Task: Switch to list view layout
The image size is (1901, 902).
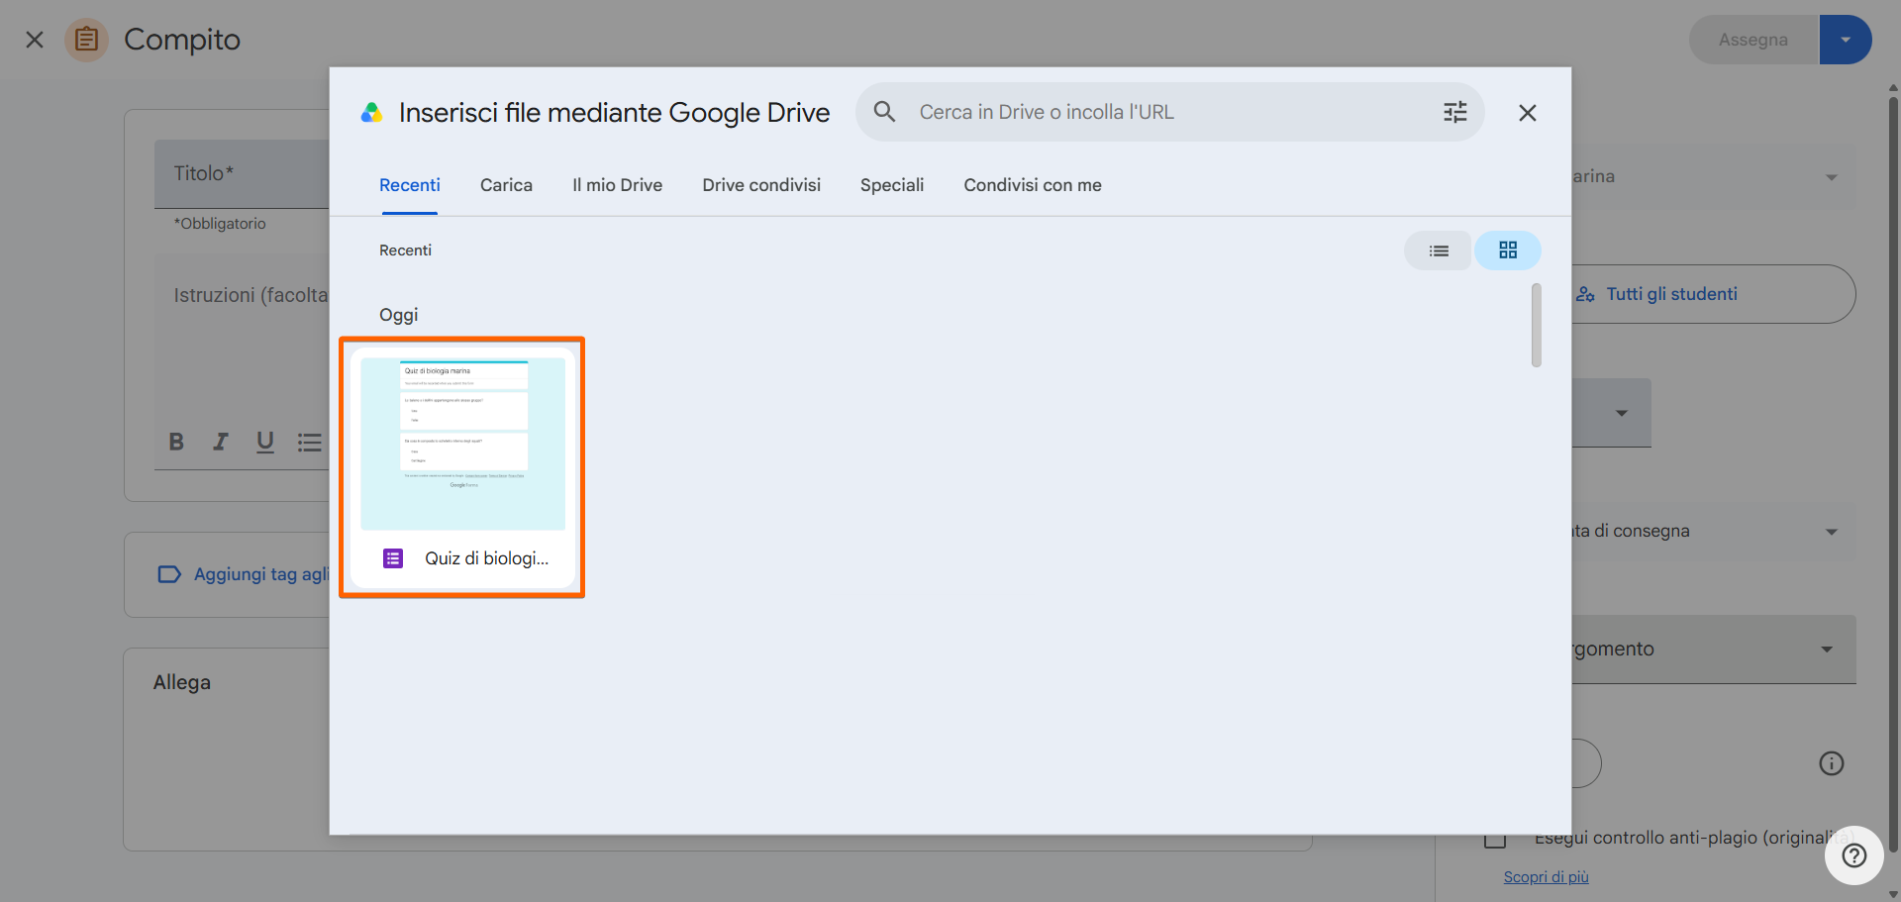Action: pos(1439,251)
